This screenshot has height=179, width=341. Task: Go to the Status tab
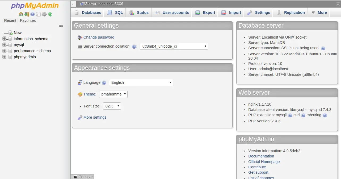(139, 13)
